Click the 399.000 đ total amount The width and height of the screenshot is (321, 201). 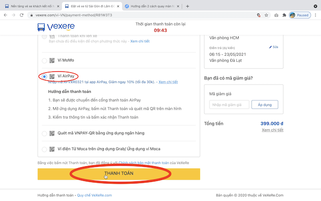[272, 124]
